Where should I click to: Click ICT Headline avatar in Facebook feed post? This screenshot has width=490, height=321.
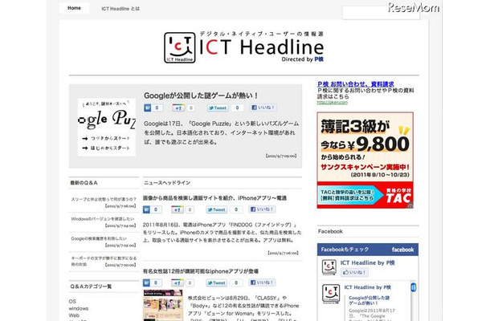point(331,294)
